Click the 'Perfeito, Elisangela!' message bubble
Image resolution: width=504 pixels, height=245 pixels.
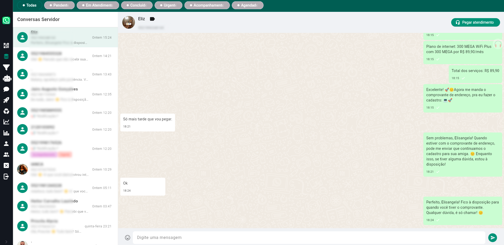click(463, 211)
